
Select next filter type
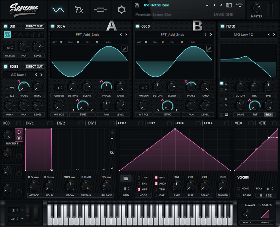(x=274, y=34)
